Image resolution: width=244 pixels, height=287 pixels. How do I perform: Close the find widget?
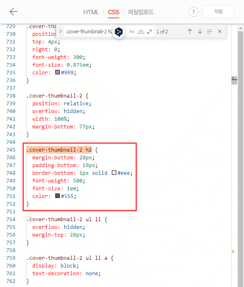(x=220, y=31)
